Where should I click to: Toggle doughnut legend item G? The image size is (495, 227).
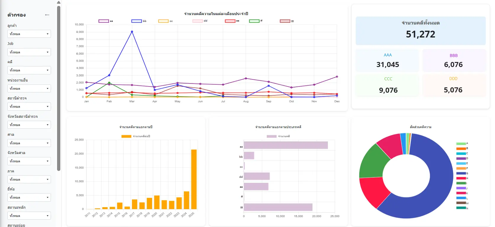pos(462,173)
